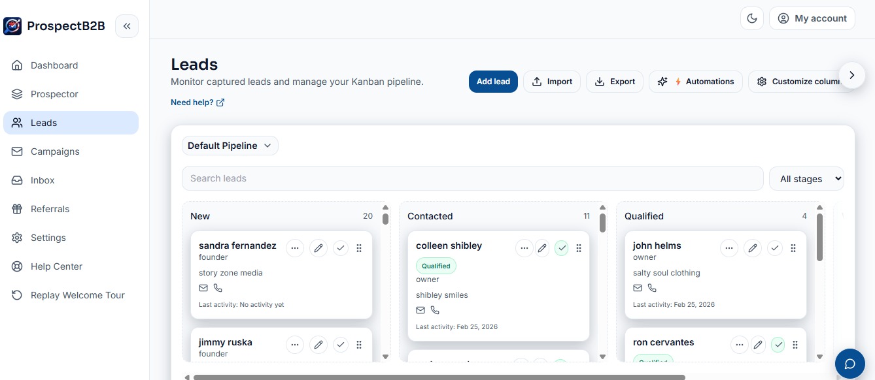Expand toolbar with right chevron arrow
Image resolution: width=875 pixels, height=380 pixels.
click(851, 75)
